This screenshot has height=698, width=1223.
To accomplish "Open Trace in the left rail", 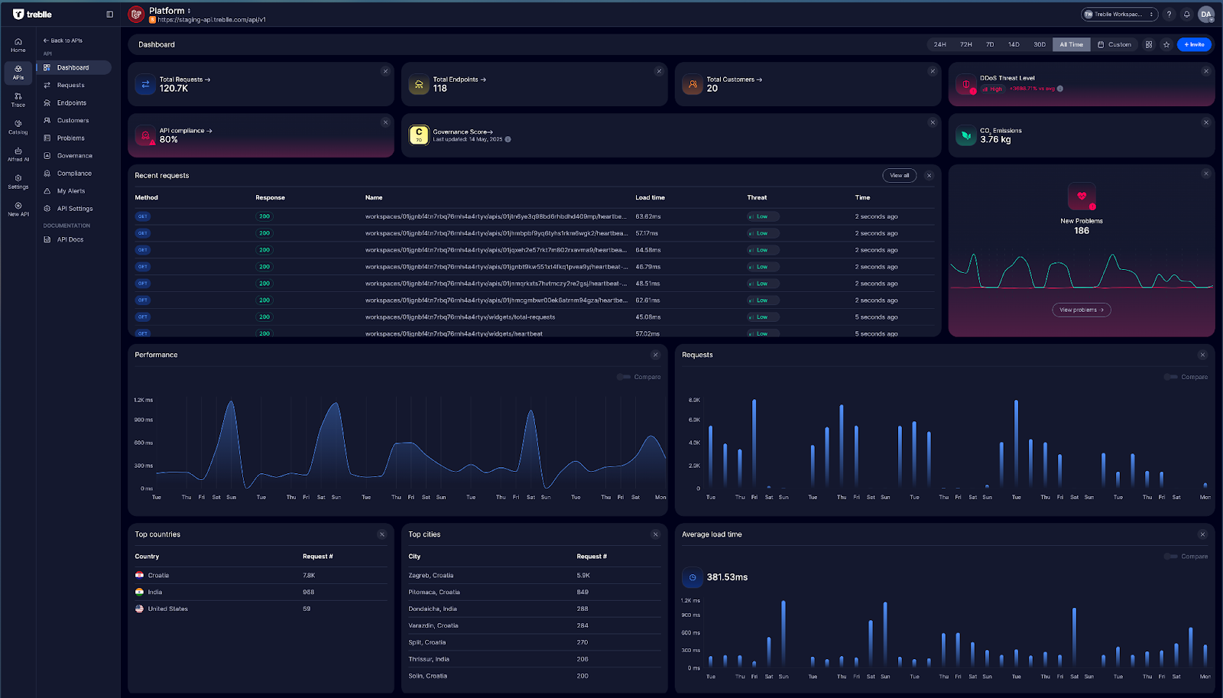I will pyautogui.click(x=18, y=99).
